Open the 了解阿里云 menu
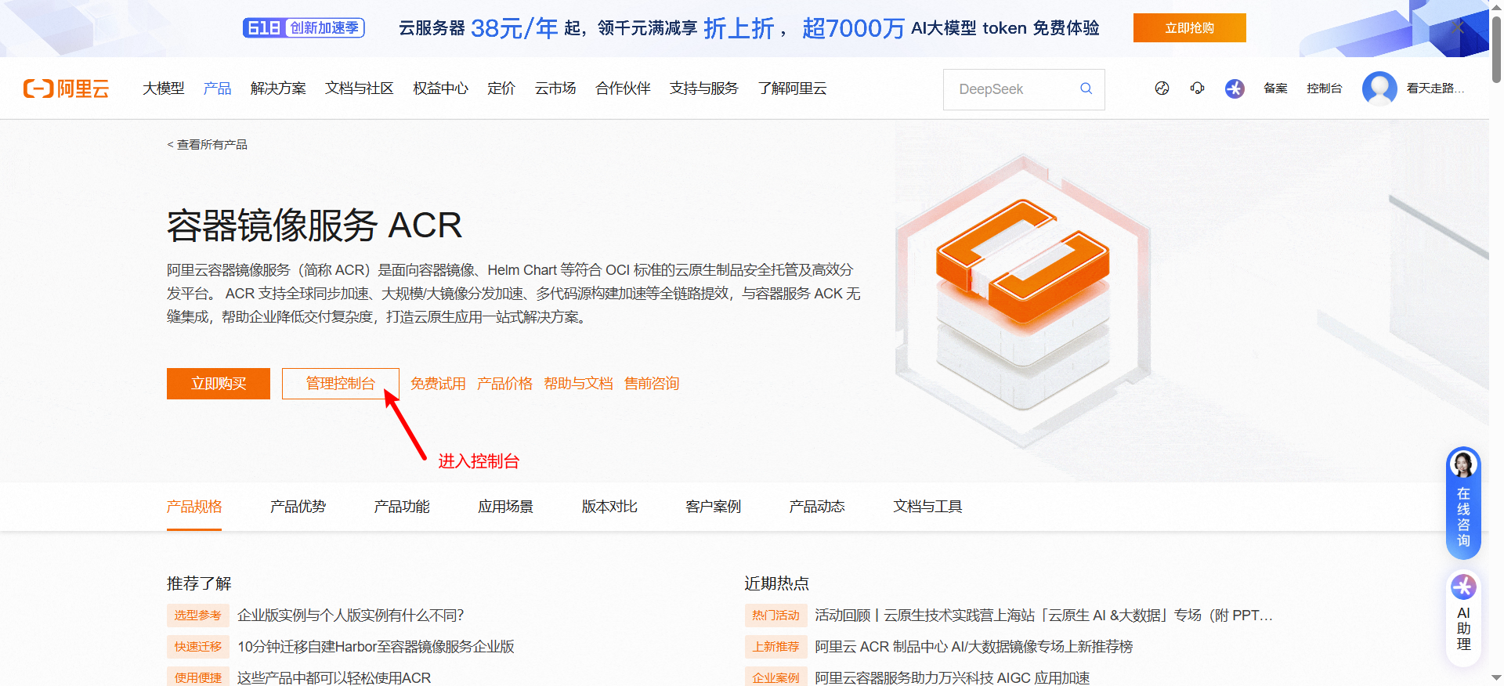Image resolution: width=1504 pixels, height=686 pixels. coord(792,88)
